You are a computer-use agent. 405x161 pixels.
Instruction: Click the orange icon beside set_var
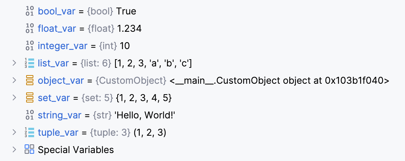29,98
